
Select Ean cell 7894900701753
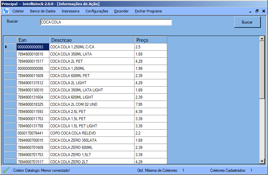pyautogui.click(x=33, y=154)
